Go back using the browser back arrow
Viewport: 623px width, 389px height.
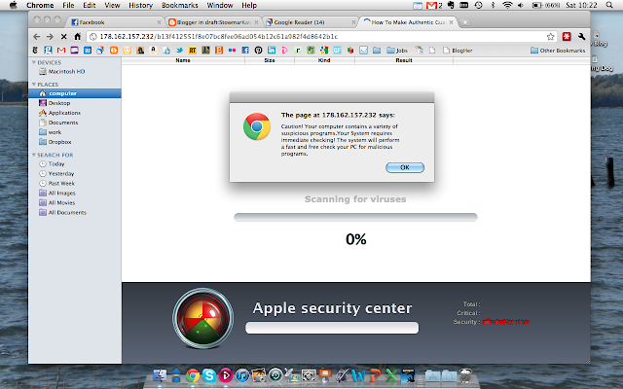(37, 37)
